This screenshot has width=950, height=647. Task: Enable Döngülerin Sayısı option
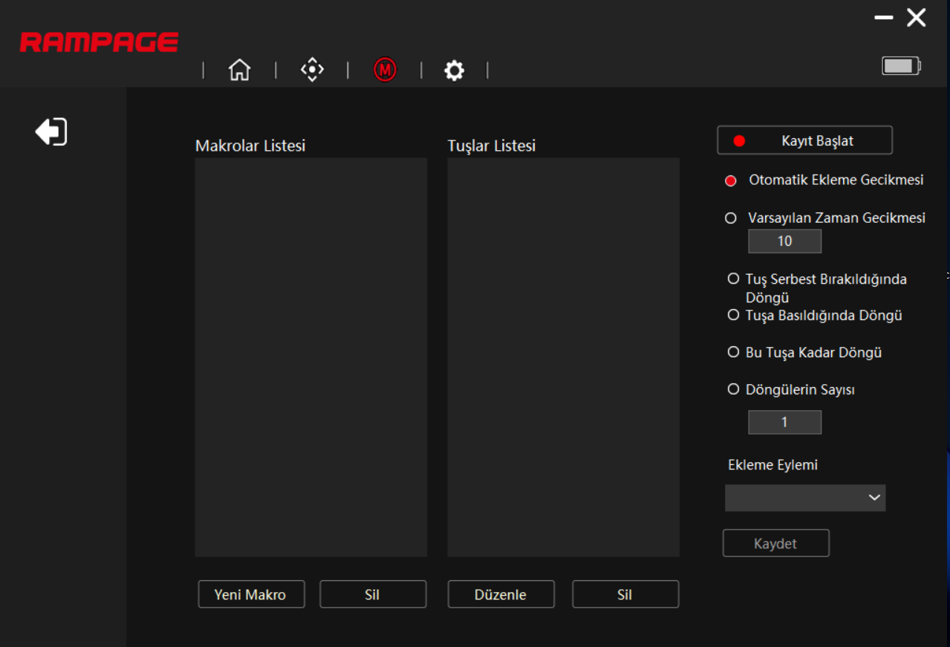pos(733,388)
